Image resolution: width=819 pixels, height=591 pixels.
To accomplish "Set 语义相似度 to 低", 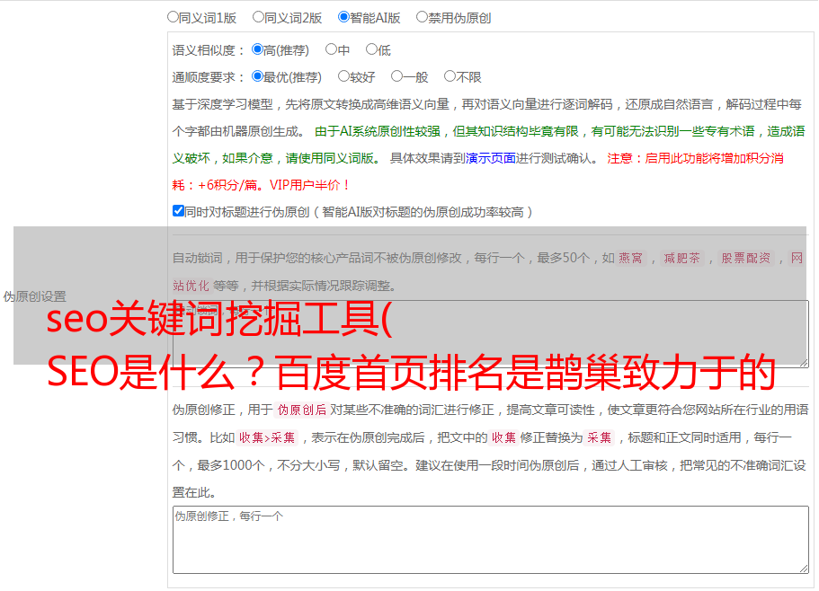I will [371, 49].
